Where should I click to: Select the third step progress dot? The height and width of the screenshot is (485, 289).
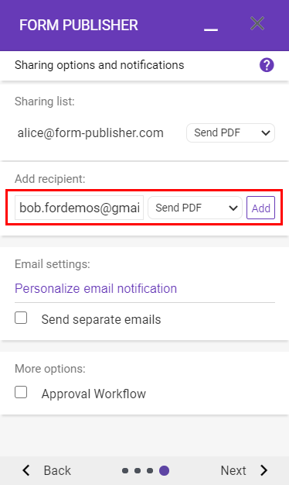click(150, 470)
